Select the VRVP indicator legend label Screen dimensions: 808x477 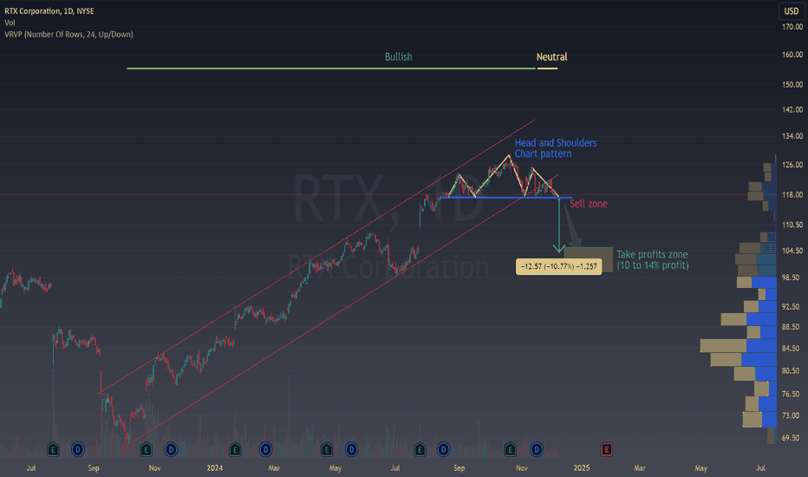(68, 35)
